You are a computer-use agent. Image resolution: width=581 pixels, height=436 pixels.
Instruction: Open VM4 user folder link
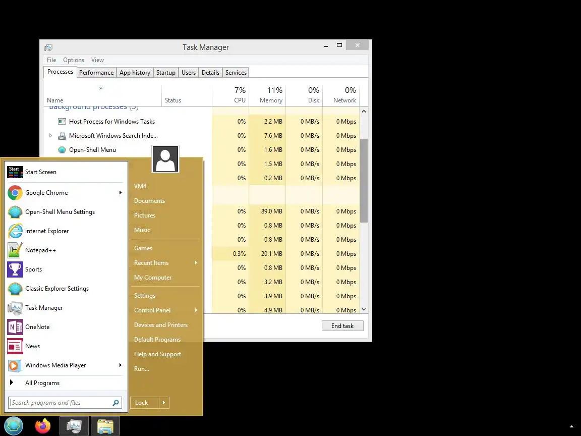pyautogui.click(x=140, y=186)
